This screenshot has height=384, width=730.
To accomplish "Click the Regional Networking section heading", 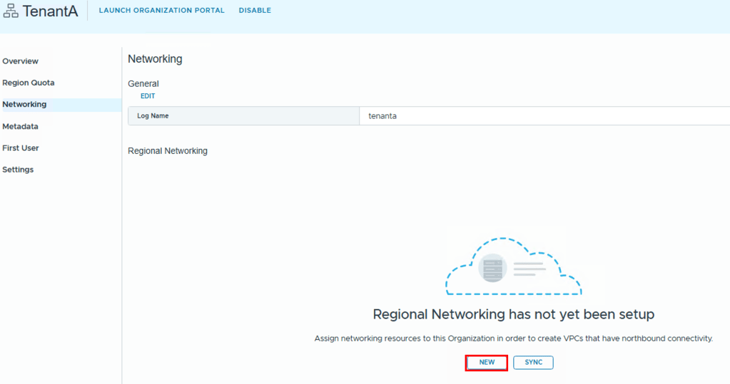I will [x=168, y=151].
